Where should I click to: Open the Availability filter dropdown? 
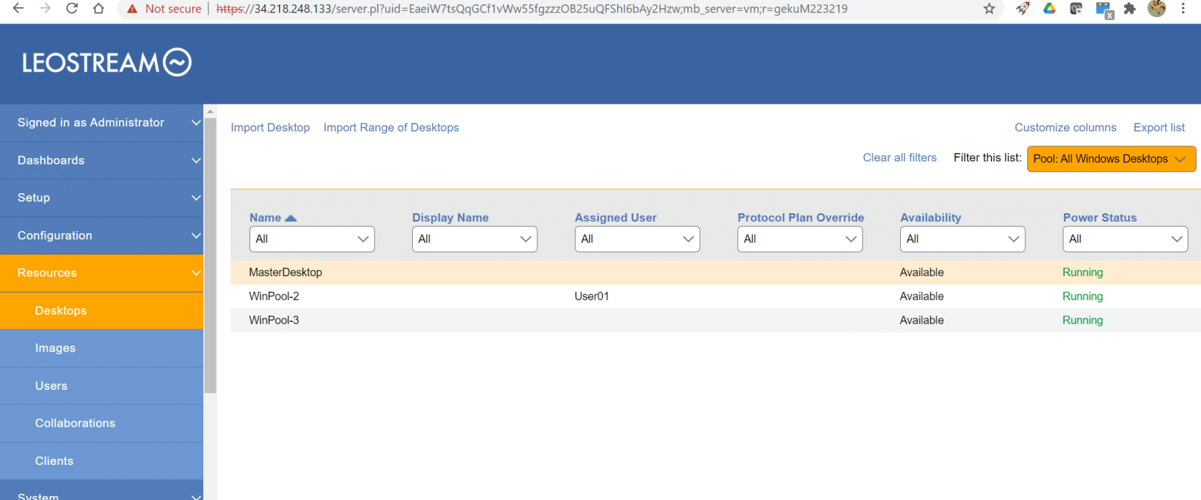pyautogui.click(x=962, y=239)
